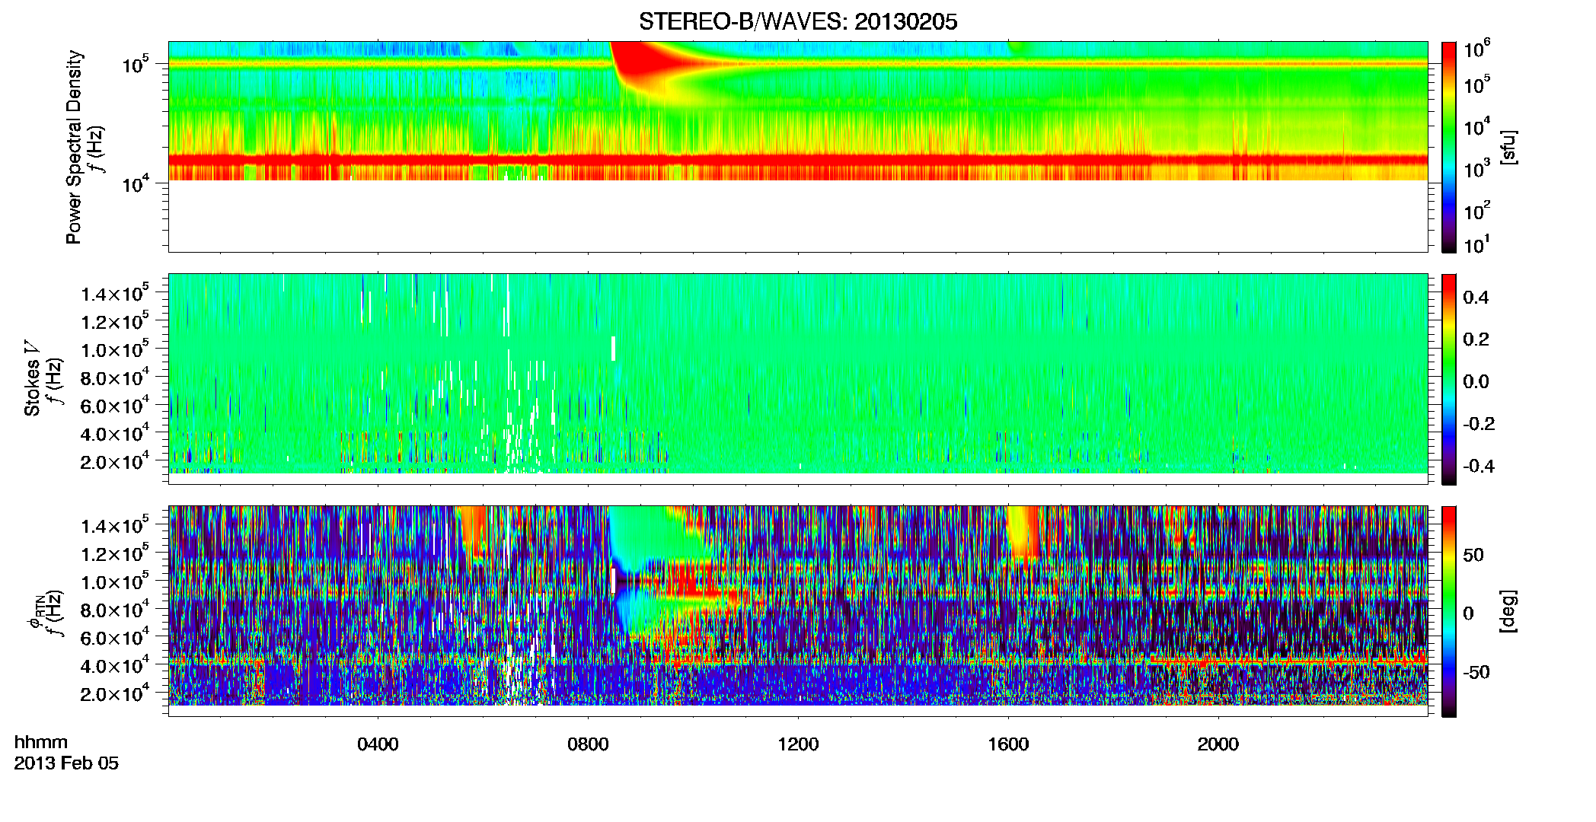1596x822 pixels.
Task: Click the STEREO-B/WAVES: 20130205 plot title
Action: (798, 22)
